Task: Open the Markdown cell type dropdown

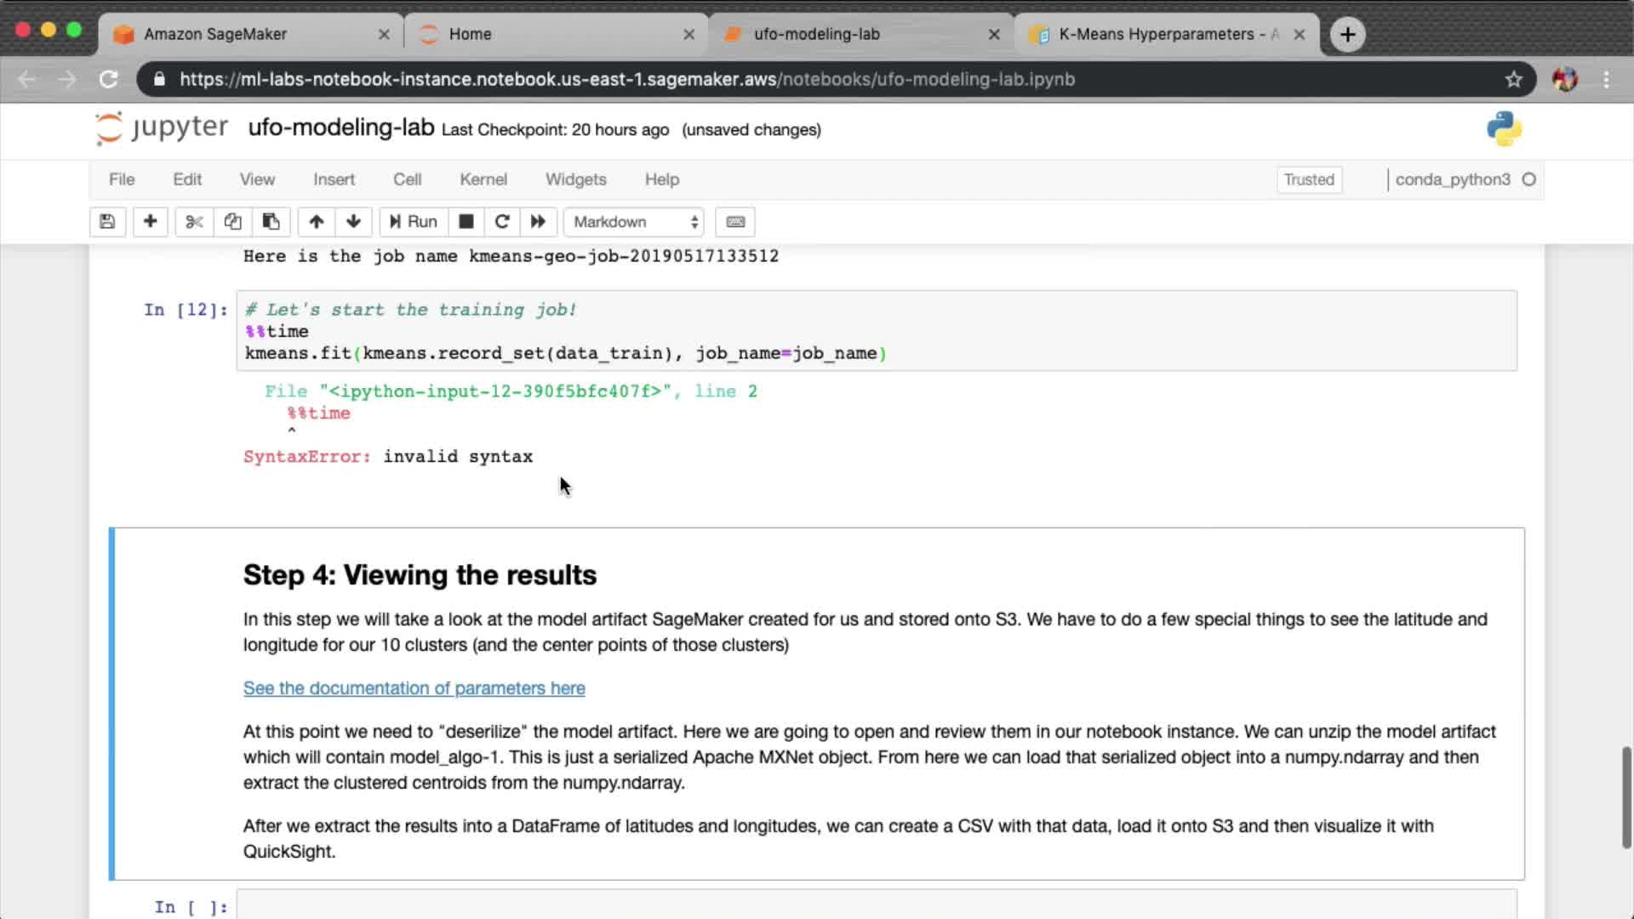Action: pos(634,222)
